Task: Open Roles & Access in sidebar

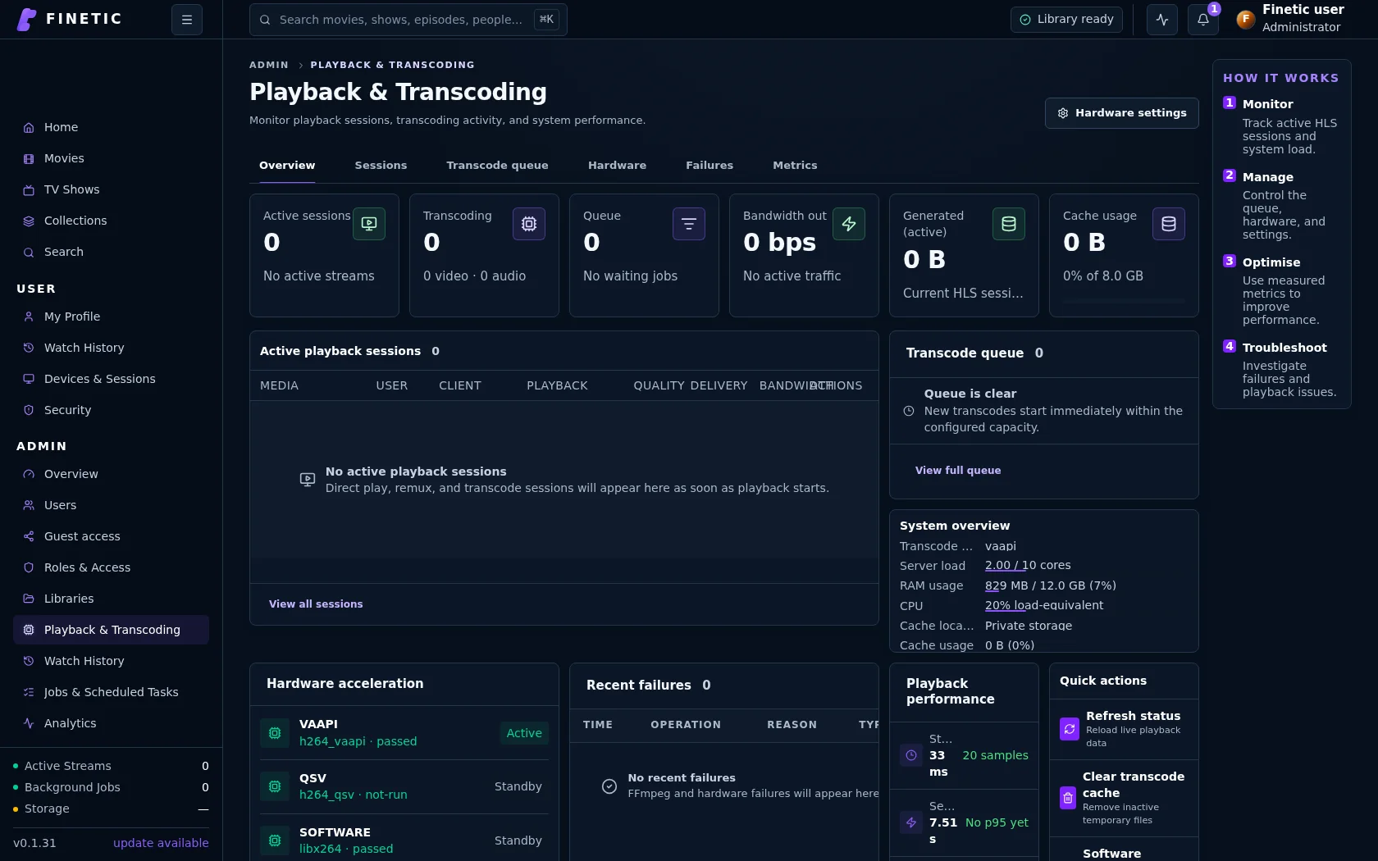Action: pyautogui.click(x=111, y=567)
